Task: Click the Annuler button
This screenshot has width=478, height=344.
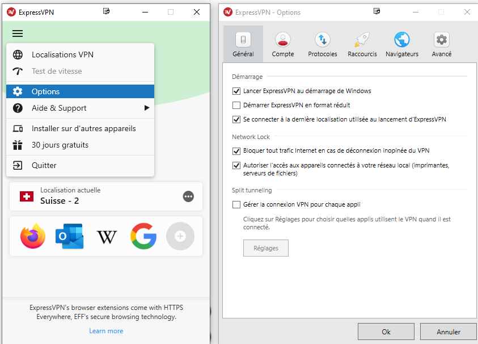Action: click(449, 332)
